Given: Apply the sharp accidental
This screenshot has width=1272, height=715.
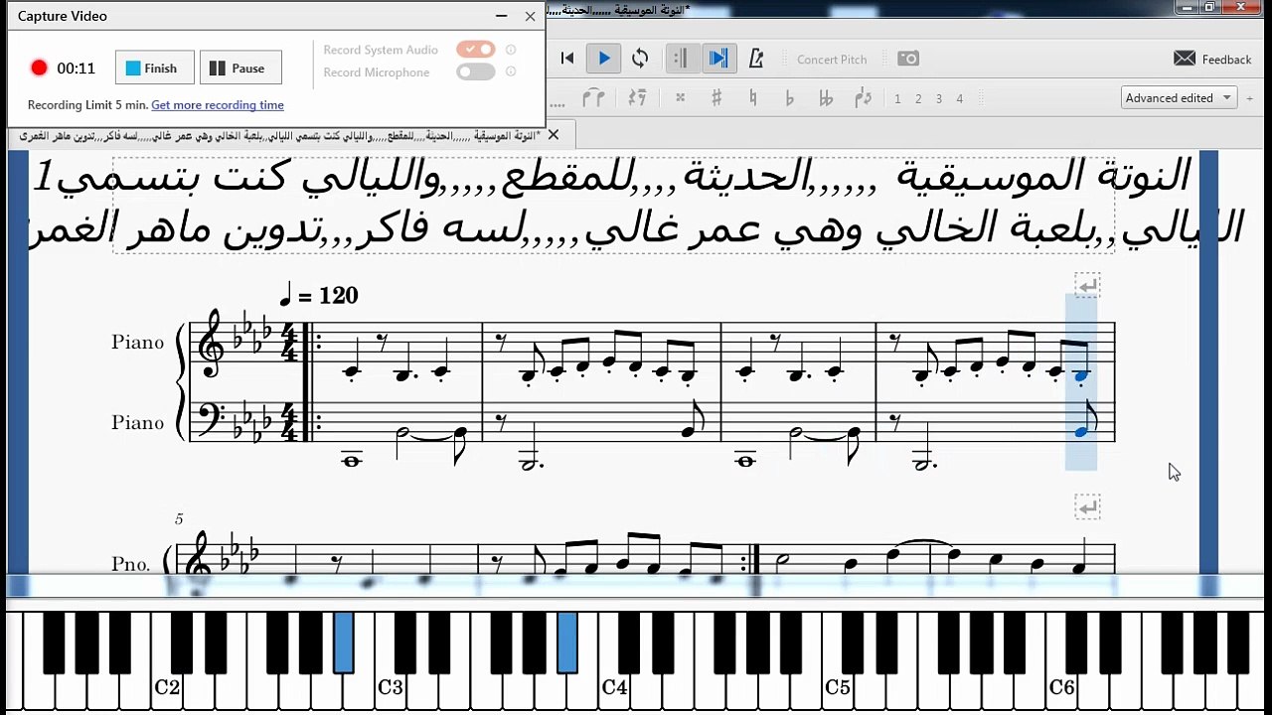Looking at the screenshot, I should click(x=716, y=98).
